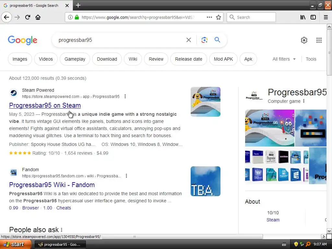Open the software boxes grid image
332x249 pixels.
(277, 166)
